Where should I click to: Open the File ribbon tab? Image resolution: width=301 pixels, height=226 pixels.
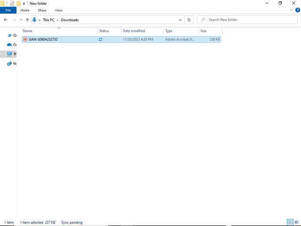(8, 10)
